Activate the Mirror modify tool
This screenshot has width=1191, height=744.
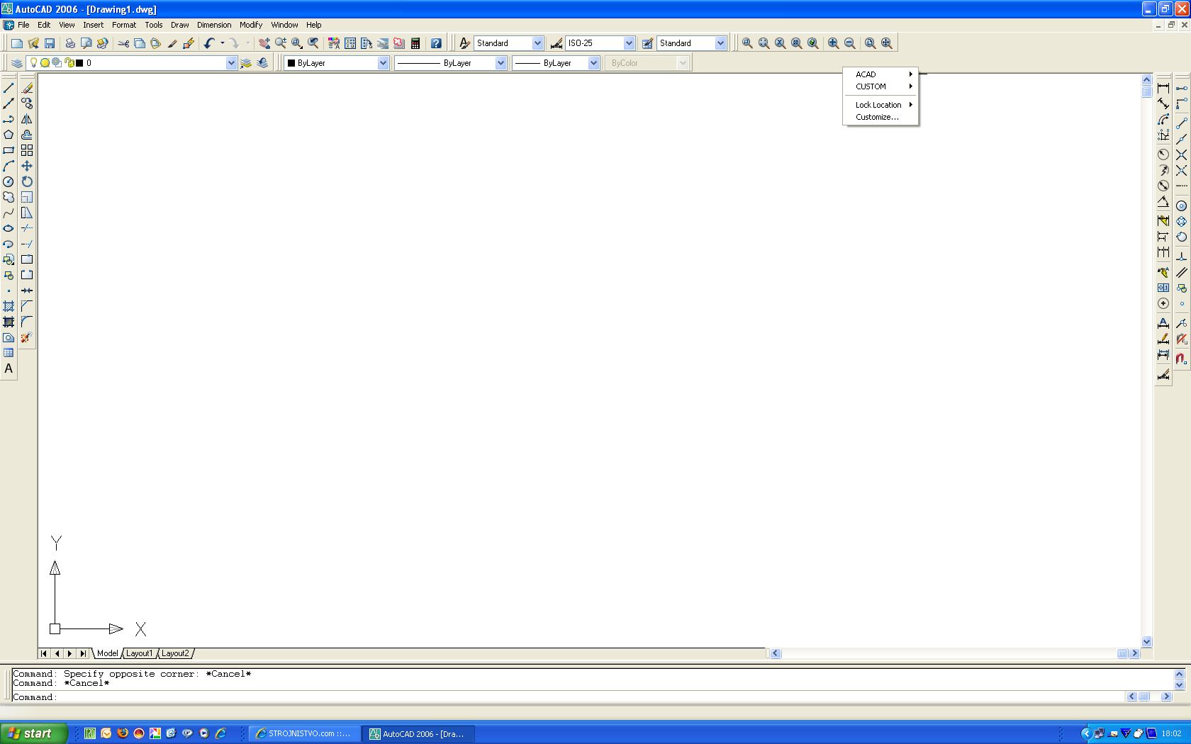(27, 119)
